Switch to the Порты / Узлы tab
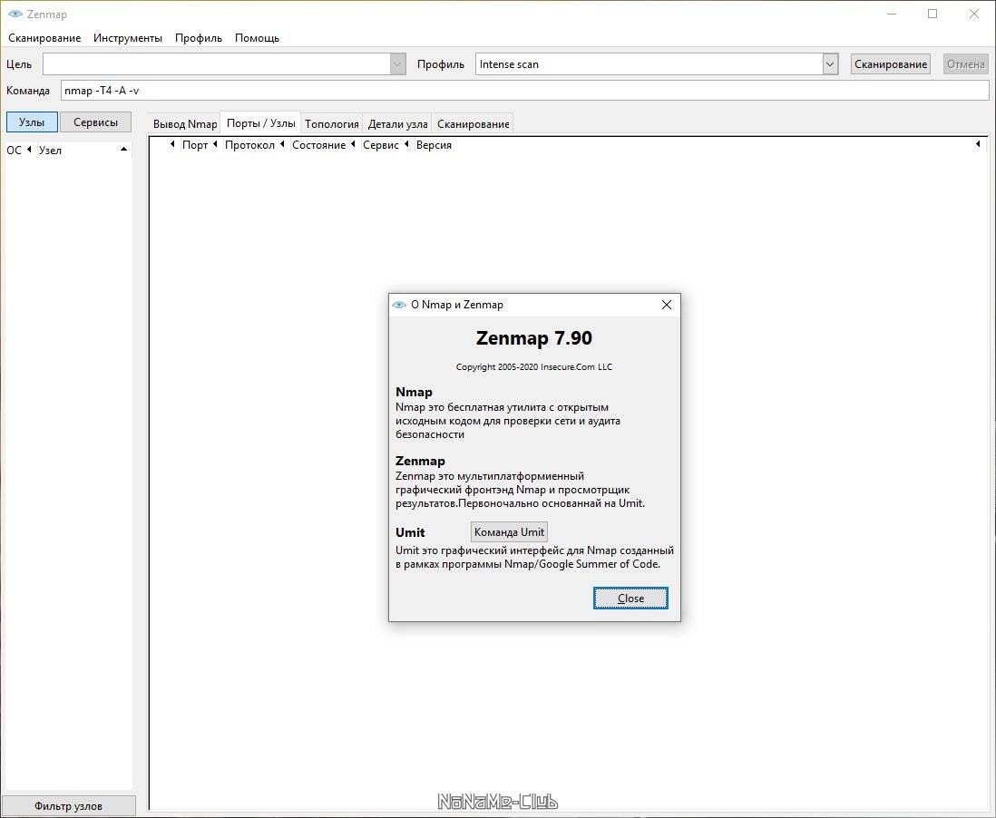The width and height of the screenshot is (996, 818). [x=260, y=123]
